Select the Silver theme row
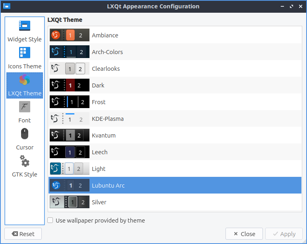Viewport: 307px width, 244px height. click(x=99, y=202)
